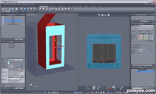Click the cyan material Color swatch
Screen dimensions: 156x94
pos(9,62)
